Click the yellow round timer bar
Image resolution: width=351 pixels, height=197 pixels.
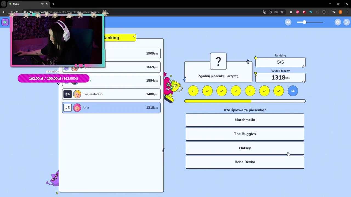pos(245,101)
